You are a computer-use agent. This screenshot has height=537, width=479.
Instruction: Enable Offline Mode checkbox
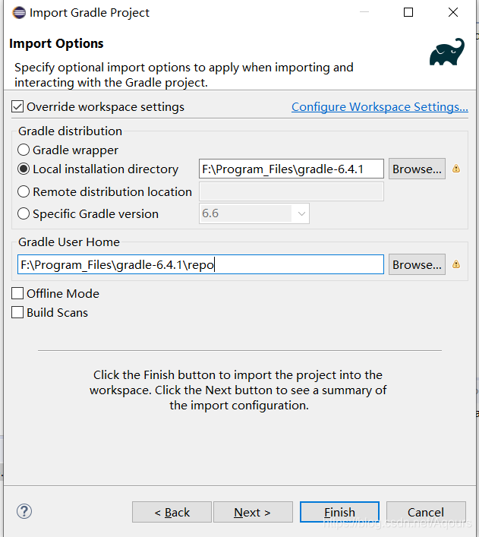click(17, 293)
